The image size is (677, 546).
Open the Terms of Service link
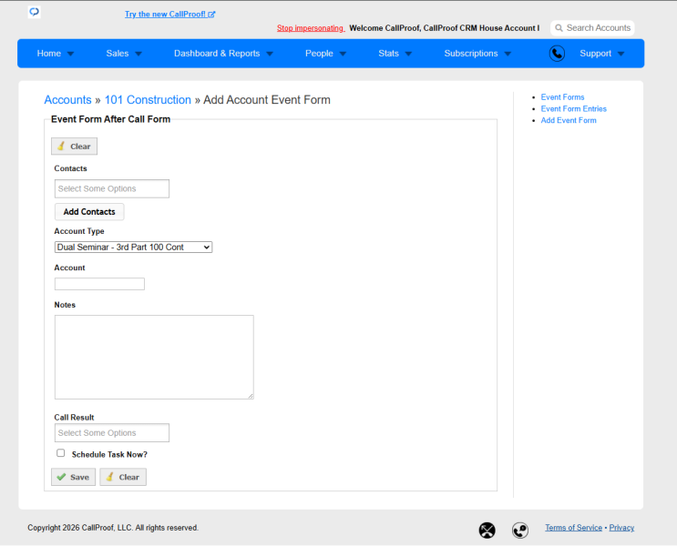(x=573, y=528)
